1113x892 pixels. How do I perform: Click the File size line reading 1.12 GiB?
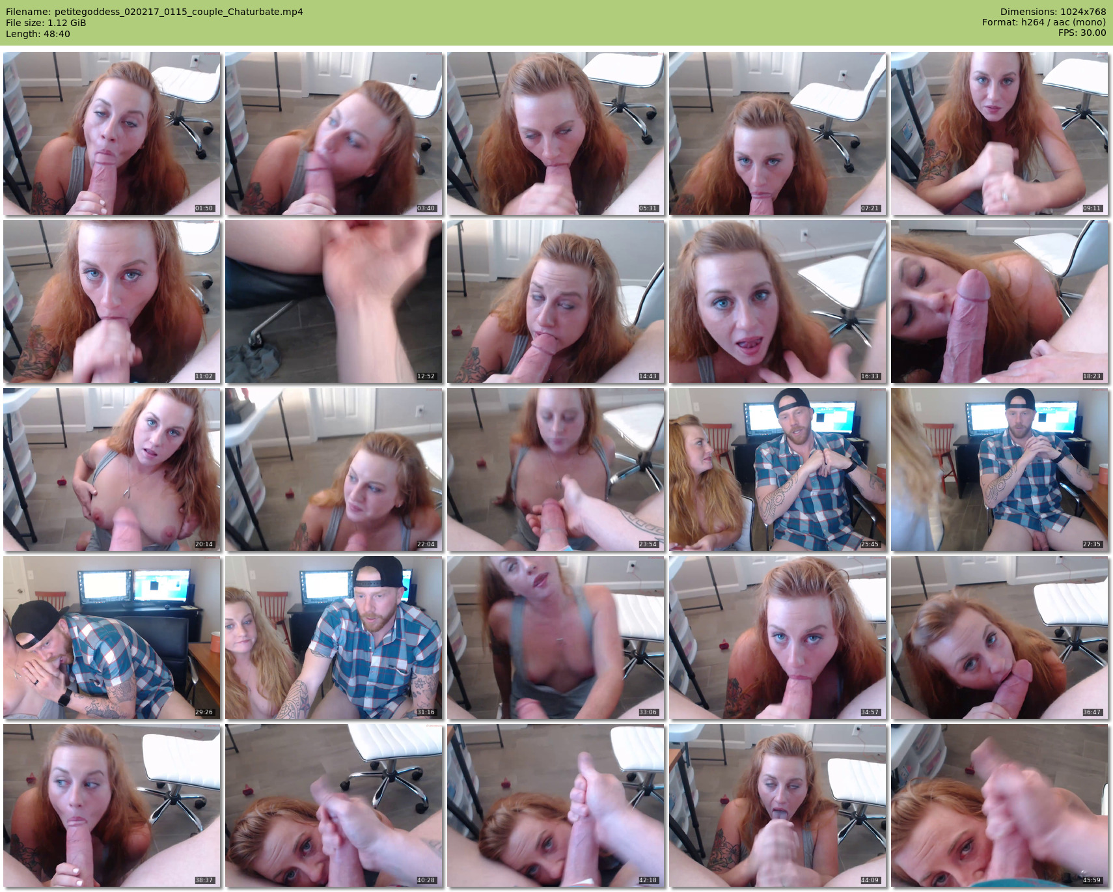[x=46, y=23]
